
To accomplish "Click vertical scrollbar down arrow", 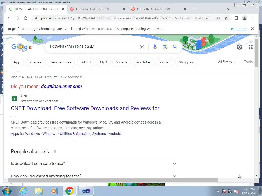I will coord(256,176).
